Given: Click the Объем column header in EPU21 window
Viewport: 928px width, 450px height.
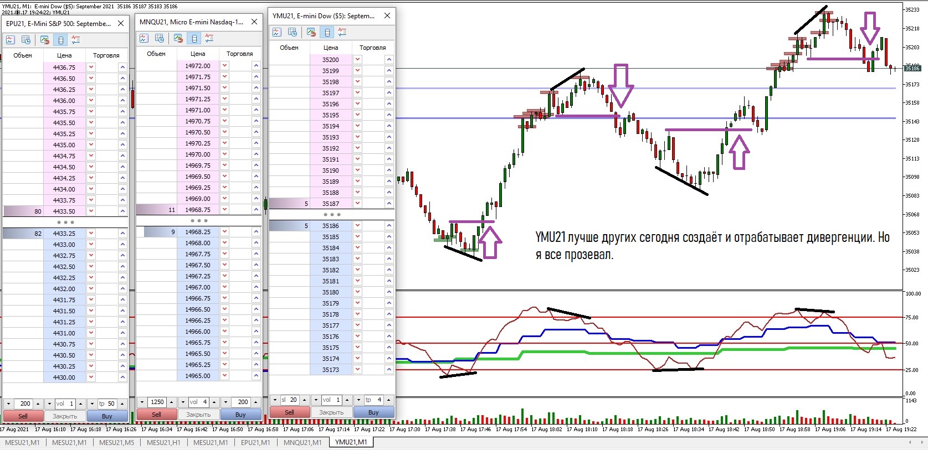Looking at the screenshot, I should [x=23, y=55].
